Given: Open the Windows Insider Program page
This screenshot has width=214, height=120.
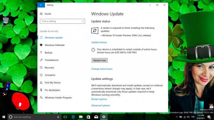Looking at the screenshot, I should click(x=58, y=97).
